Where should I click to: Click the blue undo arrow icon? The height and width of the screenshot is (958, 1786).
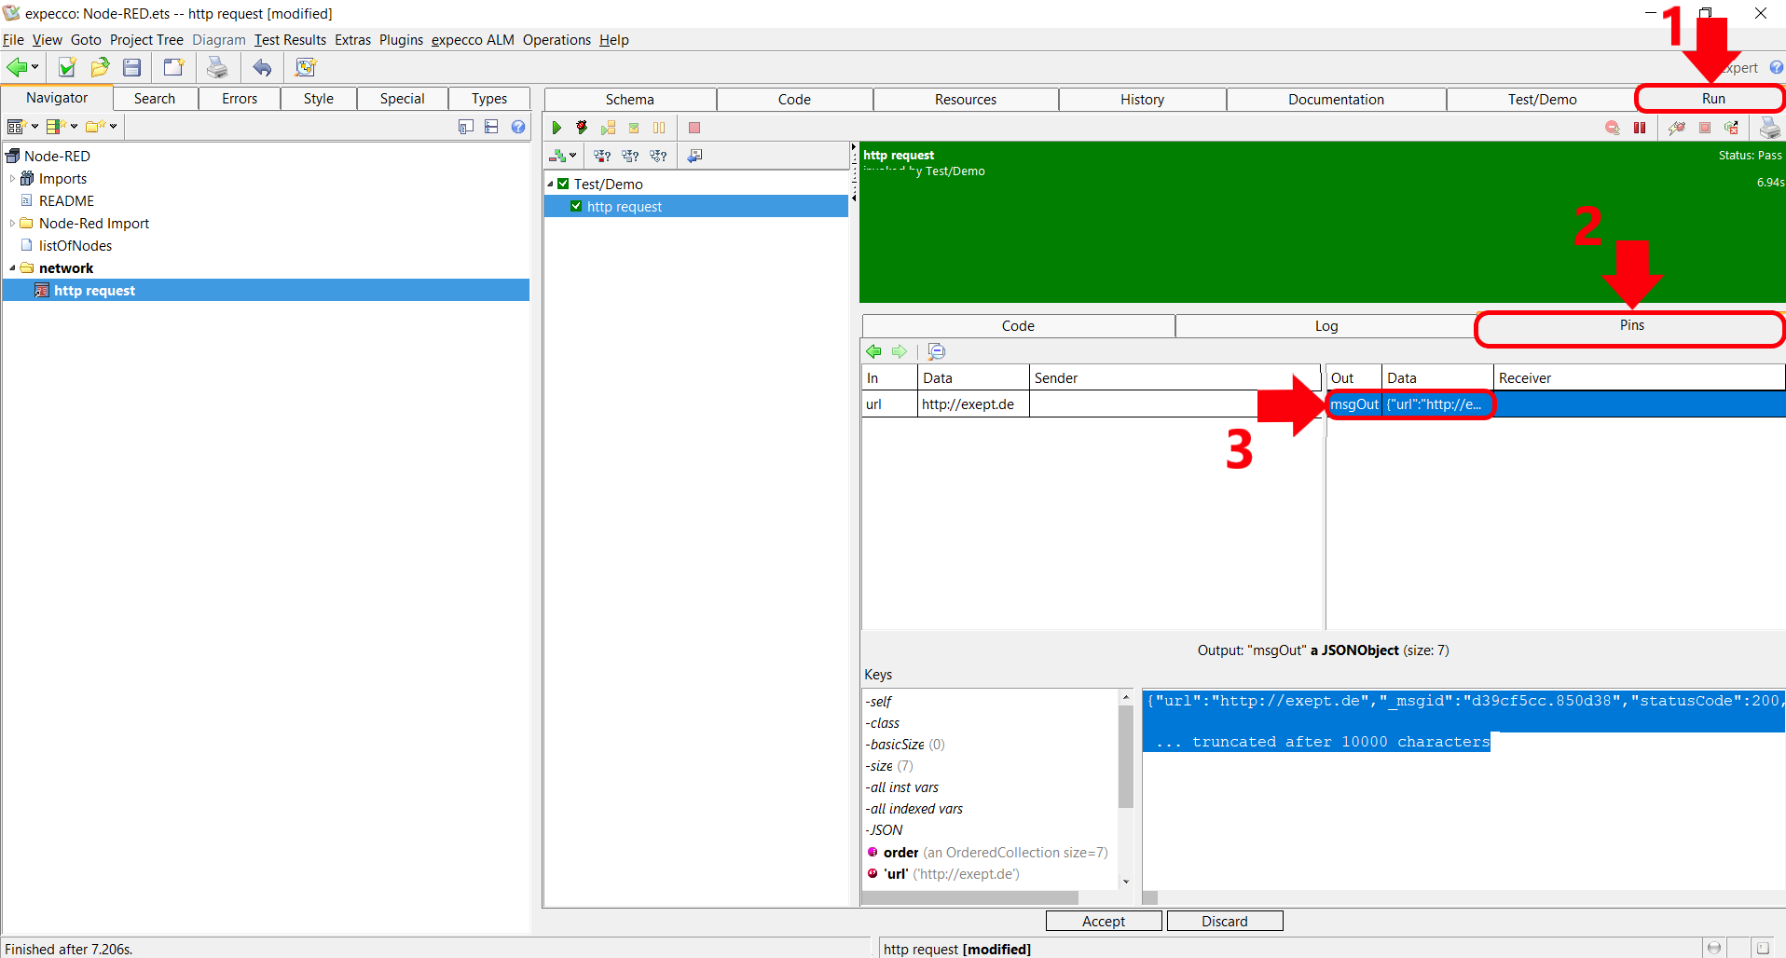tap(263, 67)
